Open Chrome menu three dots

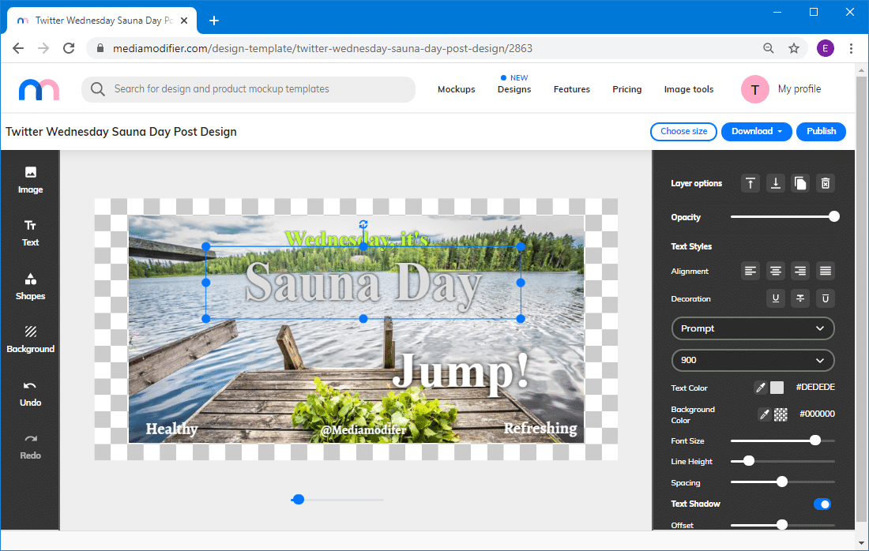click(x=852, y=48)
